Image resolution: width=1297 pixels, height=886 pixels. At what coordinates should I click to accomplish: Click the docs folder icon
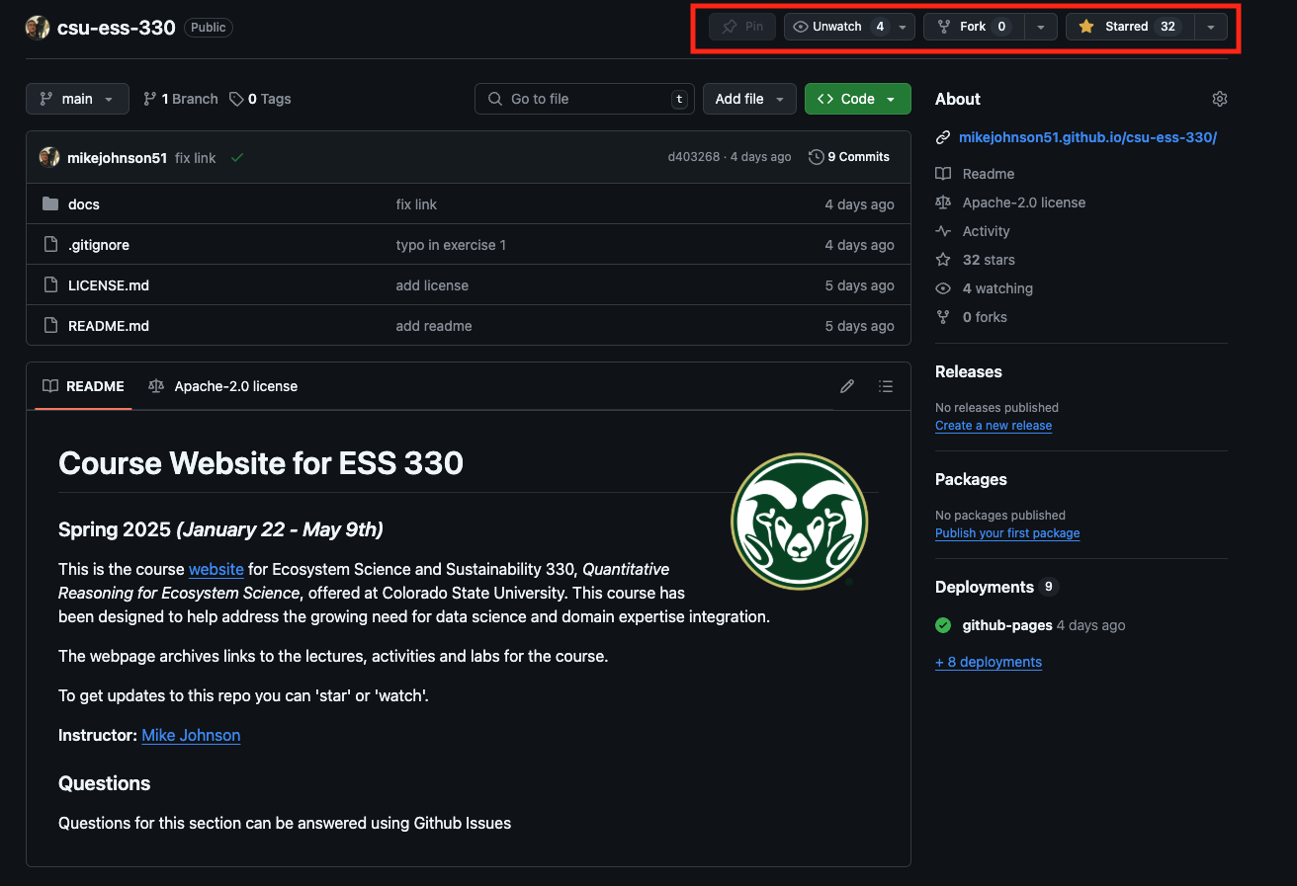pyautogui.click(x=50, y=204)
